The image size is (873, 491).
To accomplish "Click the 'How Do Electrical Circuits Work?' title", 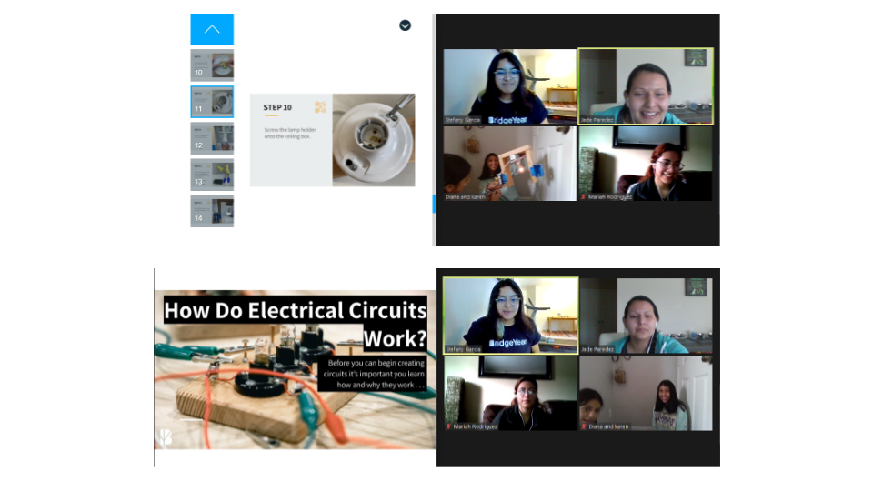I will (x=295, y=324).
